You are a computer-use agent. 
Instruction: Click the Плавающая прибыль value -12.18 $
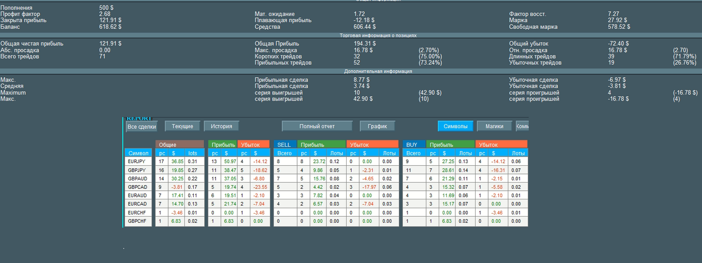click(364, 20)
